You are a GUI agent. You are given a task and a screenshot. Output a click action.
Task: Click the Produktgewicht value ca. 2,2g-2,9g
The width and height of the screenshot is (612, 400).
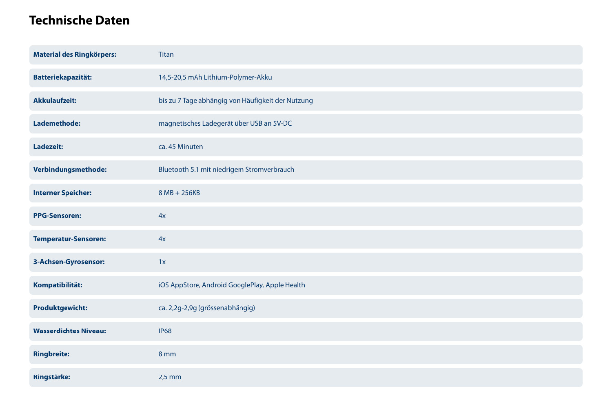point(206,308)
